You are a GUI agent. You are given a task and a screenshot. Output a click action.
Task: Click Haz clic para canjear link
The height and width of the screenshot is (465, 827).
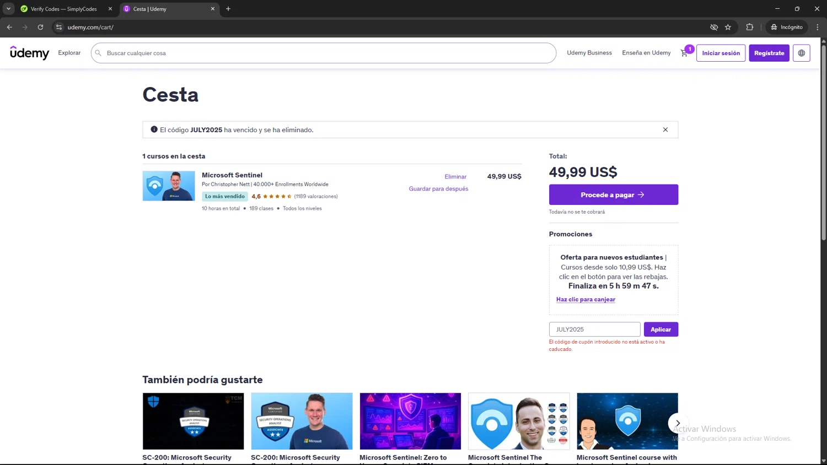[586, 300]
